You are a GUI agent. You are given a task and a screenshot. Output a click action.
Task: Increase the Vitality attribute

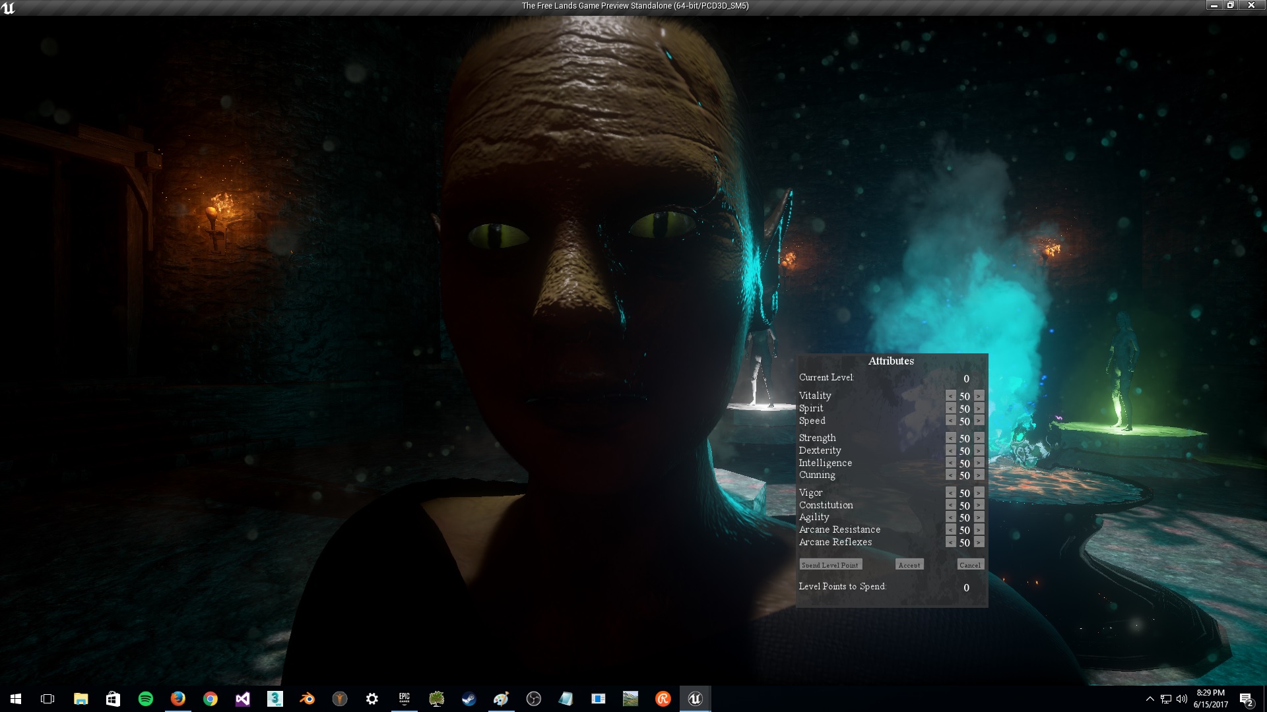[x=979, y=396]
